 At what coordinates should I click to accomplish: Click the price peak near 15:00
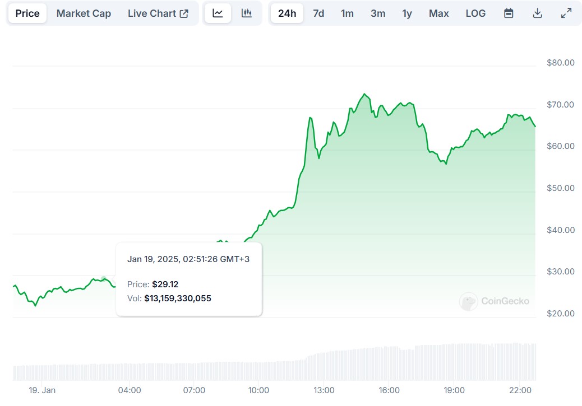364,94
